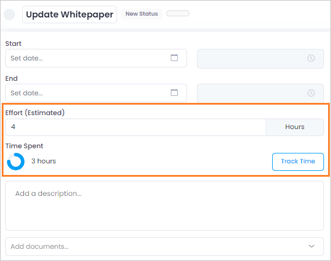Open End date field Set date
331x261 pixels.
point(96,93)
